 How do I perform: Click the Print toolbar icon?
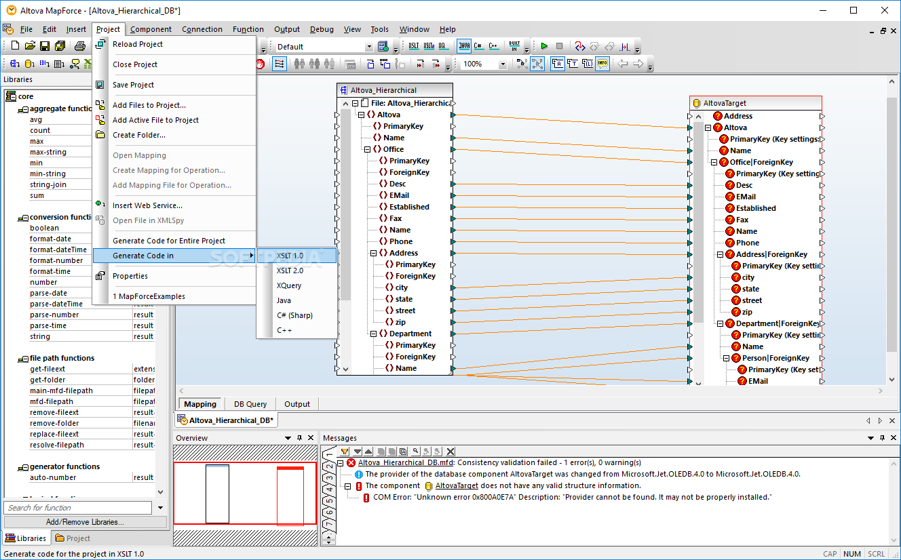pyautogui.click(x=79, y=46)
